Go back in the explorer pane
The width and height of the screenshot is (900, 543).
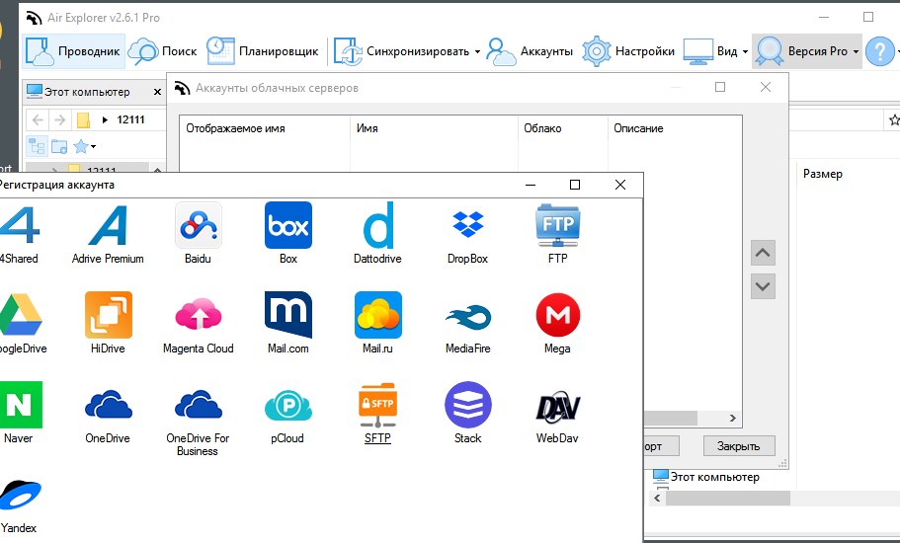click(38, 119)
